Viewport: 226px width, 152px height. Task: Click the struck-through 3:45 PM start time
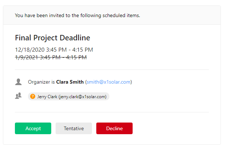pos(50,57)
